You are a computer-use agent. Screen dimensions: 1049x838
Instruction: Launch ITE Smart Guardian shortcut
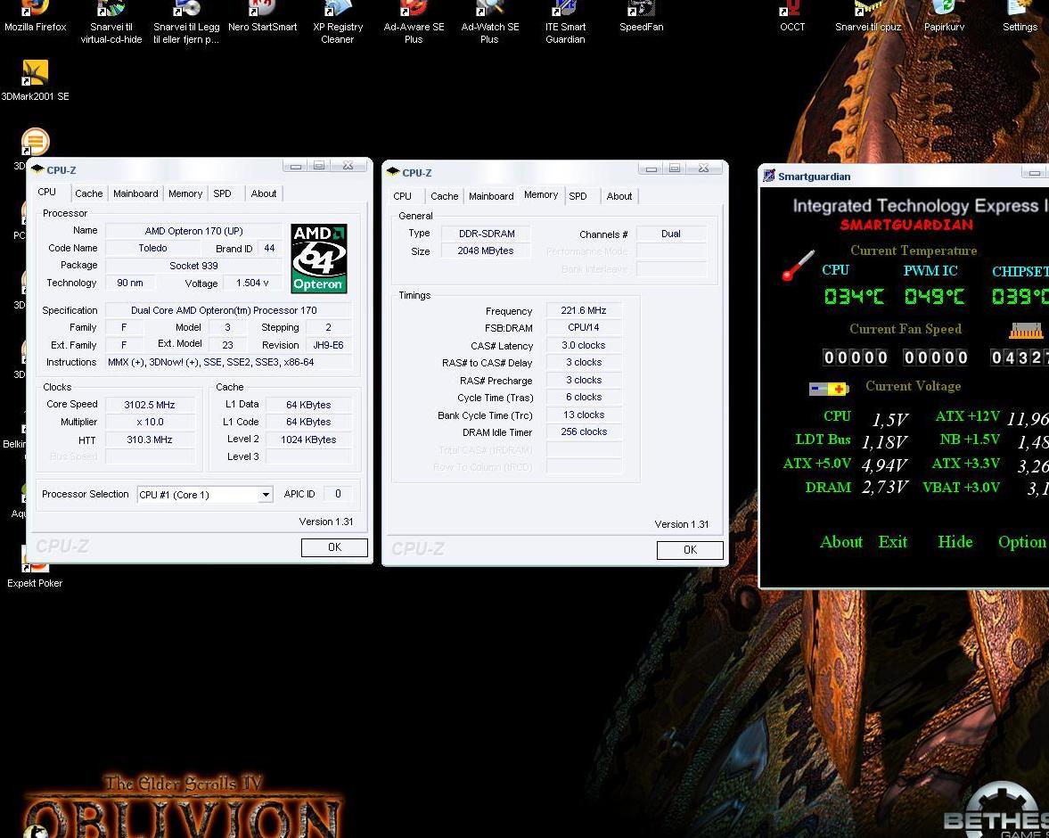pyautogui.click(x=565, y=23)
